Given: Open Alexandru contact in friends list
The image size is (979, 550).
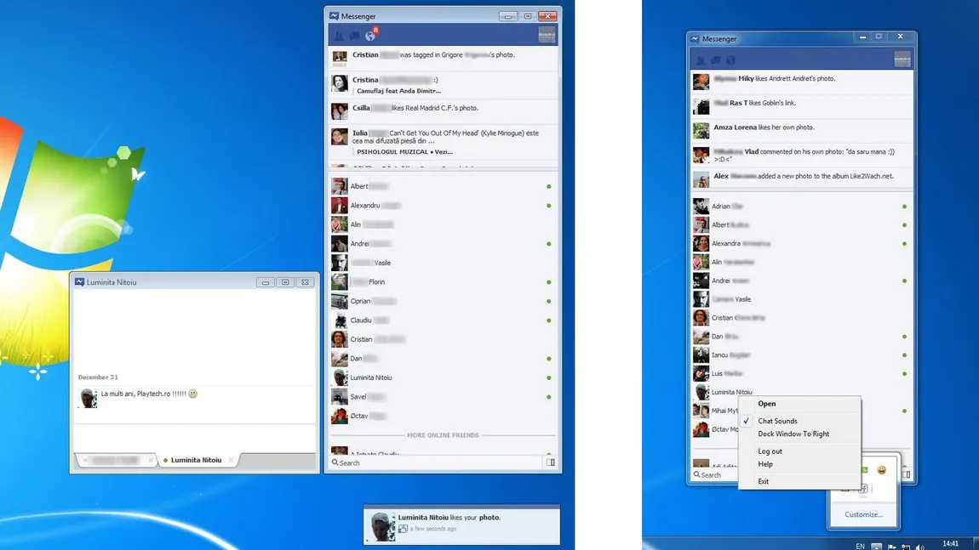Looking at the screenshot, I should (x=443, y=205).
